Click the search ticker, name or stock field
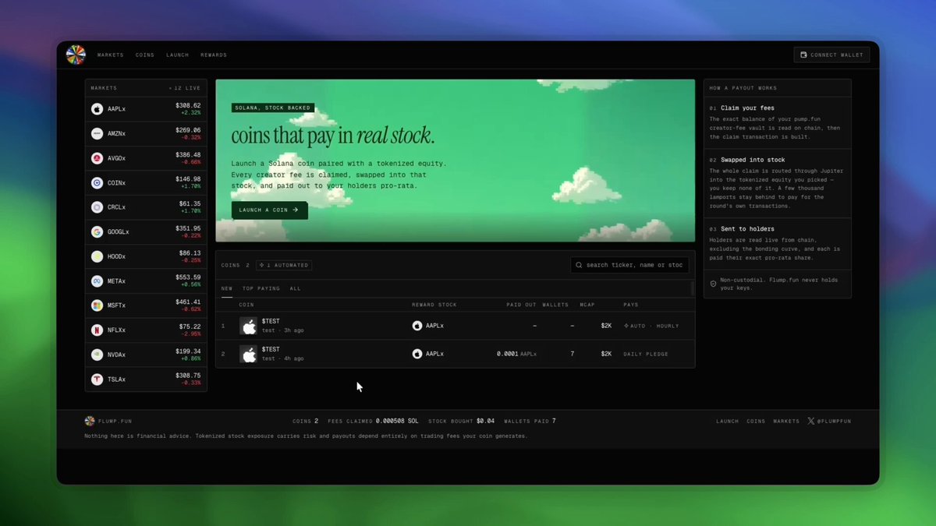This screenshot has width=936, height=526. [629, 265]
